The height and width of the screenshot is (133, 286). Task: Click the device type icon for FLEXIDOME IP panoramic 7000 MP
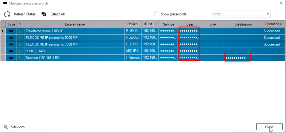click(x=11, y=44)
